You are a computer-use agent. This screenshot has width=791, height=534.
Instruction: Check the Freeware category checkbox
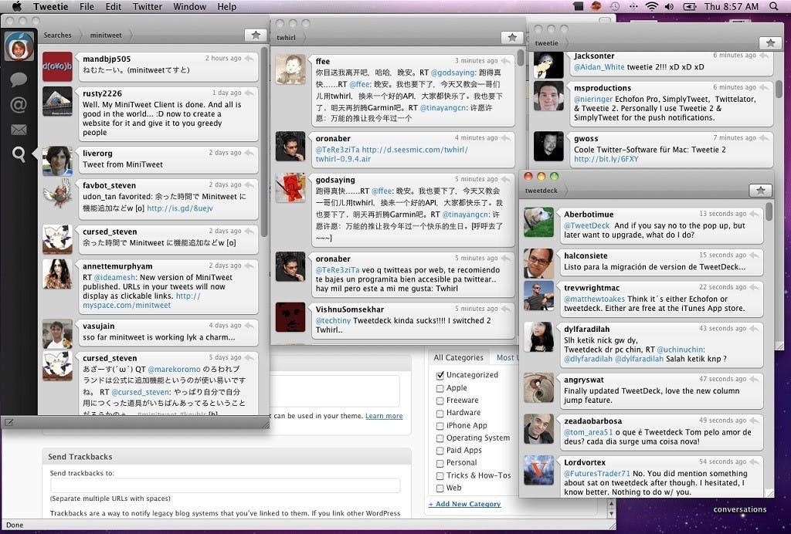tap(440, 400)
